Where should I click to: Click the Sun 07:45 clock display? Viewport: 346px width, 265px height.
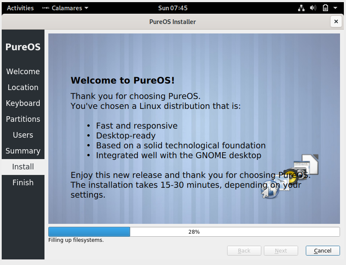click(x=172, y=8)
